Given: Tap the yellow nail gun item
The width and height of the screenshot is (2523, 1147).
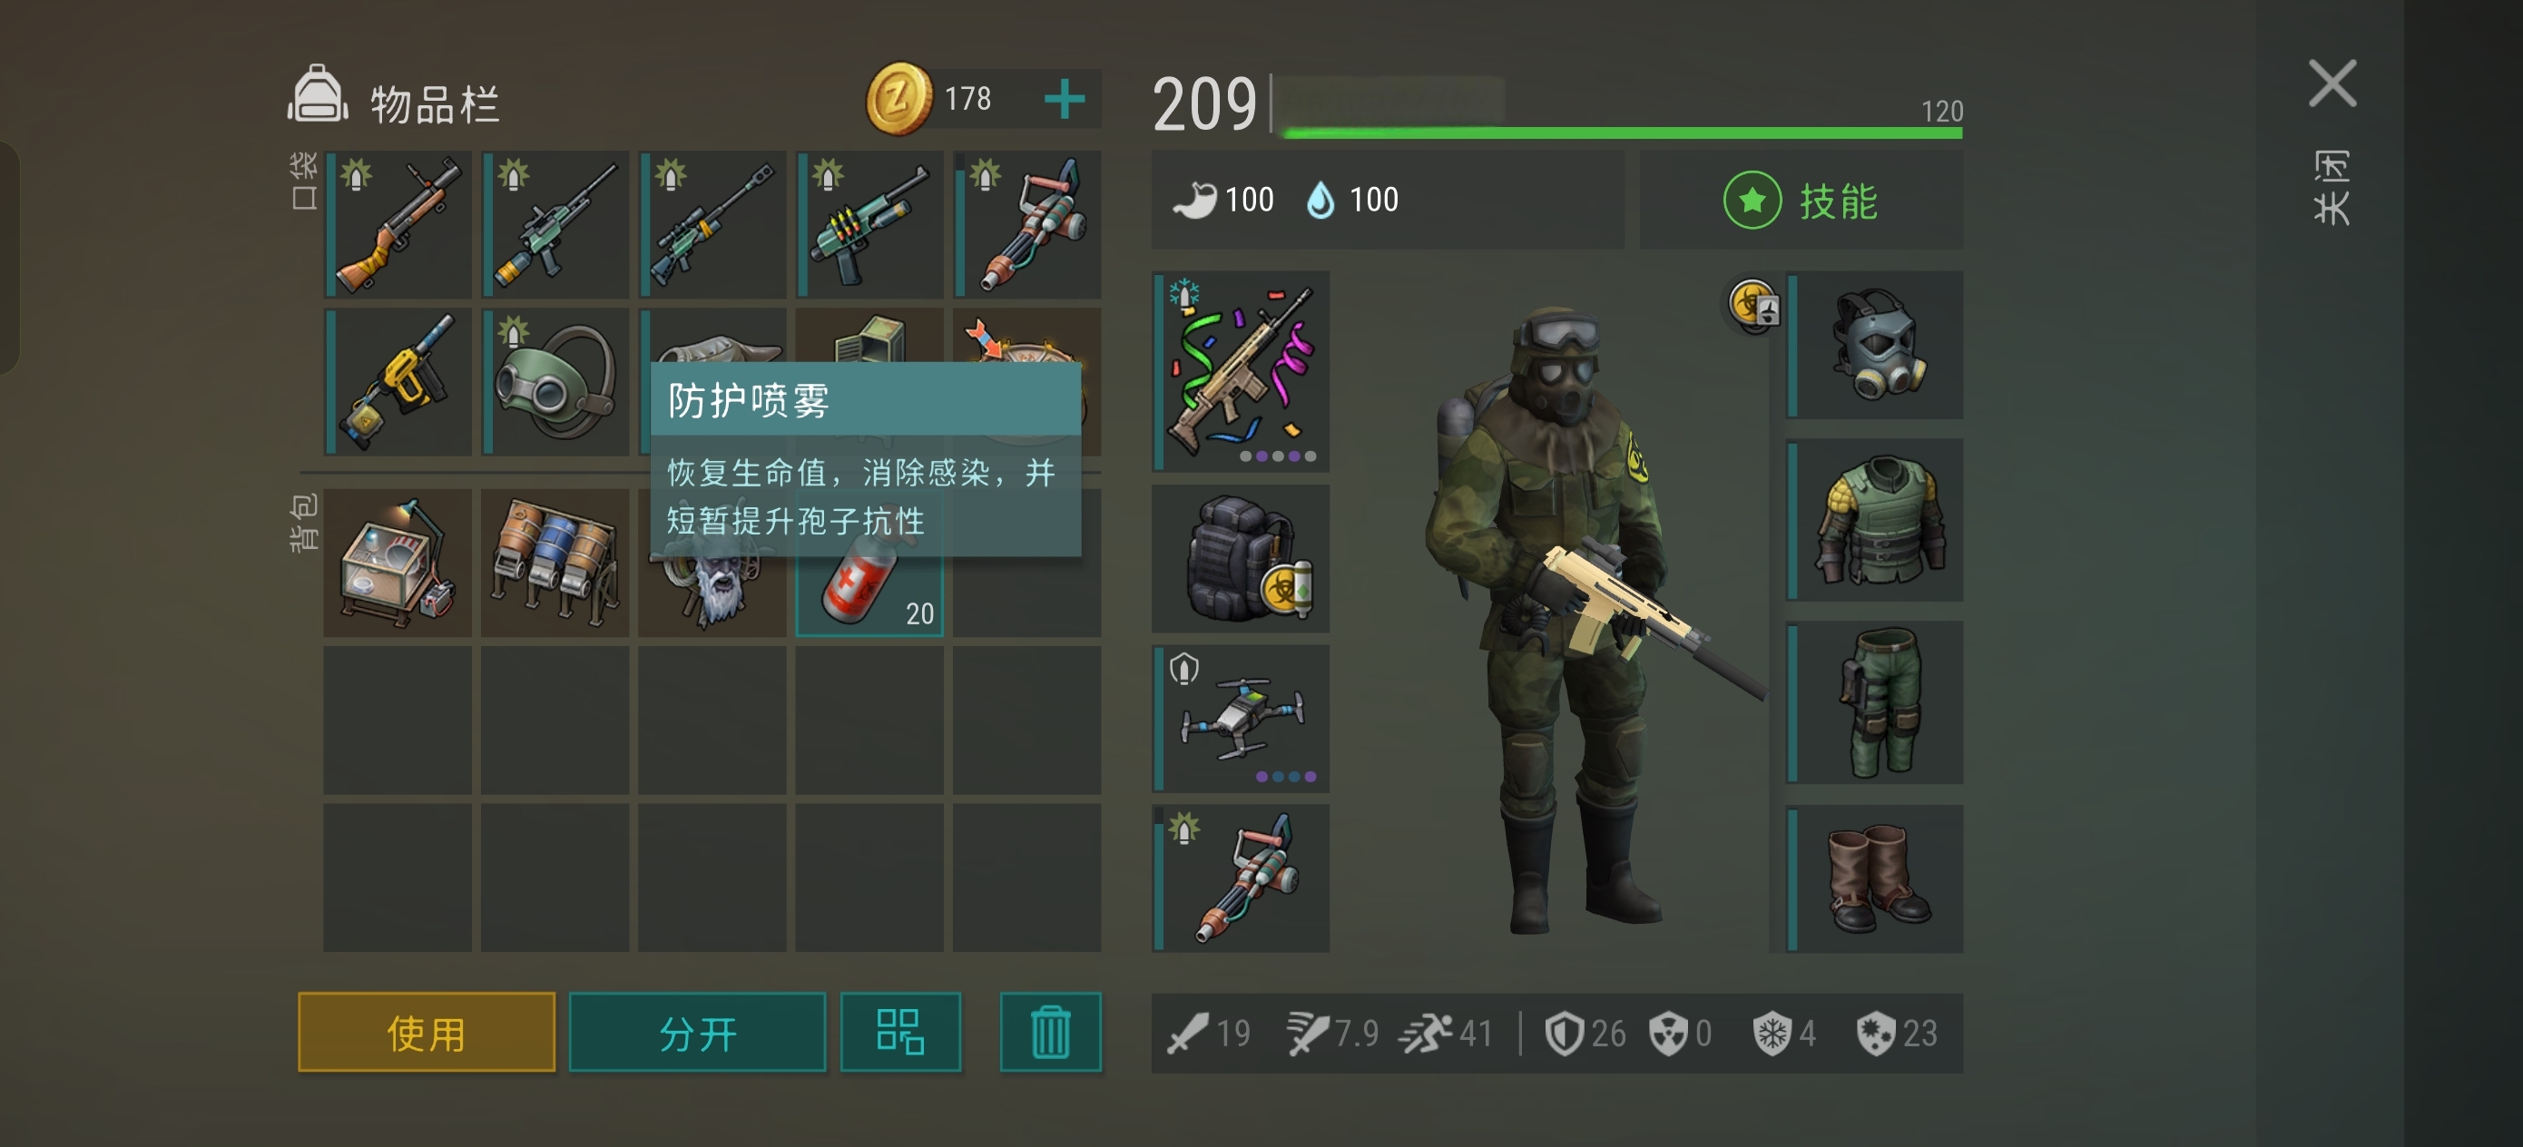Looking at the screenshot, I should 398,382.
